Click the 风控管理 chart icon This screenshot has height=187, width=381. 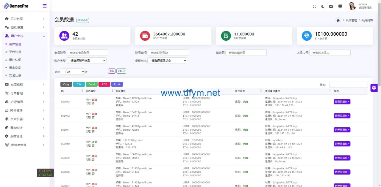click(x=7, y=110)
